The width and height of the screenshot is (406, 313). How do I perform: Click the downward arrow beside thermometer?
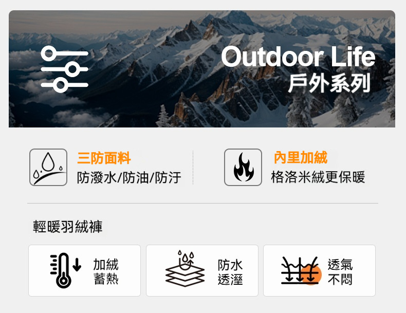(x=77, y=265)
